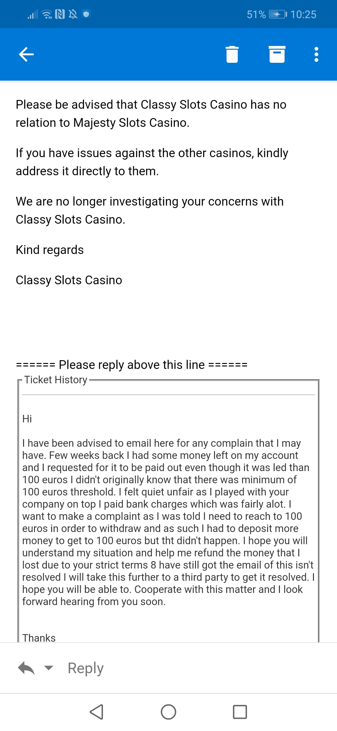The height and width of the screenshot is (731, 337).
Task: Delete this email with trash icon
Action: point(232,55)
